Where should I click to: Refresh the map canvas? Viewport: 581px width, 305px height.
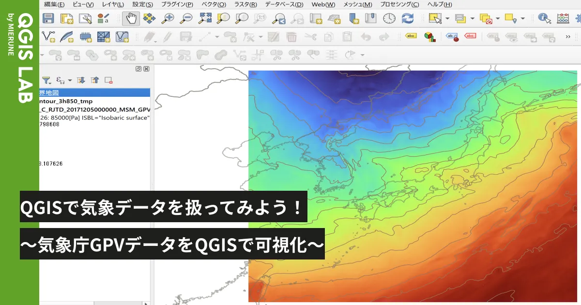click(x=407, y=18)
